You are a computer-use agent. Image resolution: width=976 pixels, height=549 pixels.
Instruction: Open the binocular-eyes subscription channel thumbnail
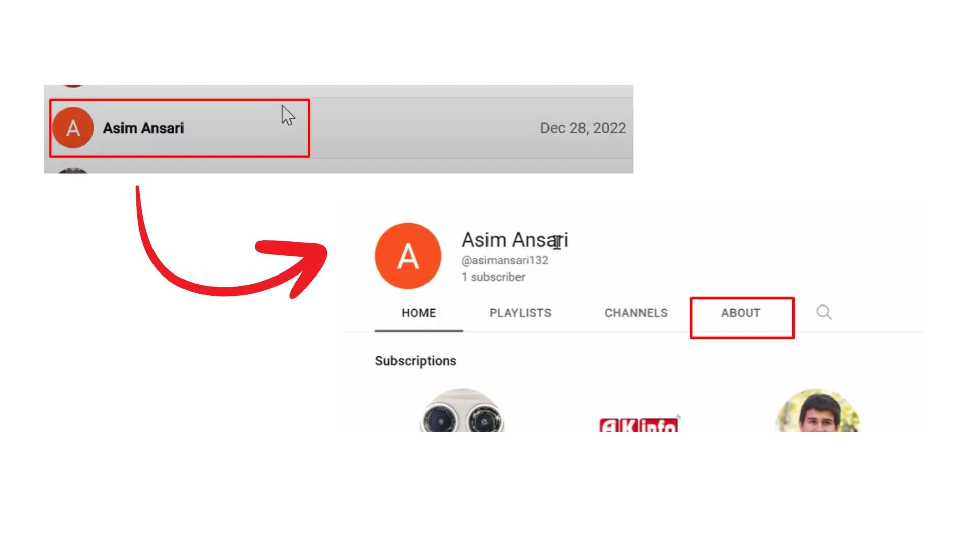pyautogui.click(x=462, y=410)
